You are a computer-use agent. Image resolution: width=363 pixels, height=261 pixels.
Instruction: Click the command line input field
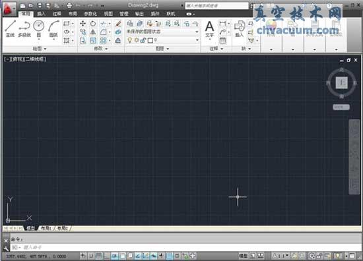tap(185, 248)
